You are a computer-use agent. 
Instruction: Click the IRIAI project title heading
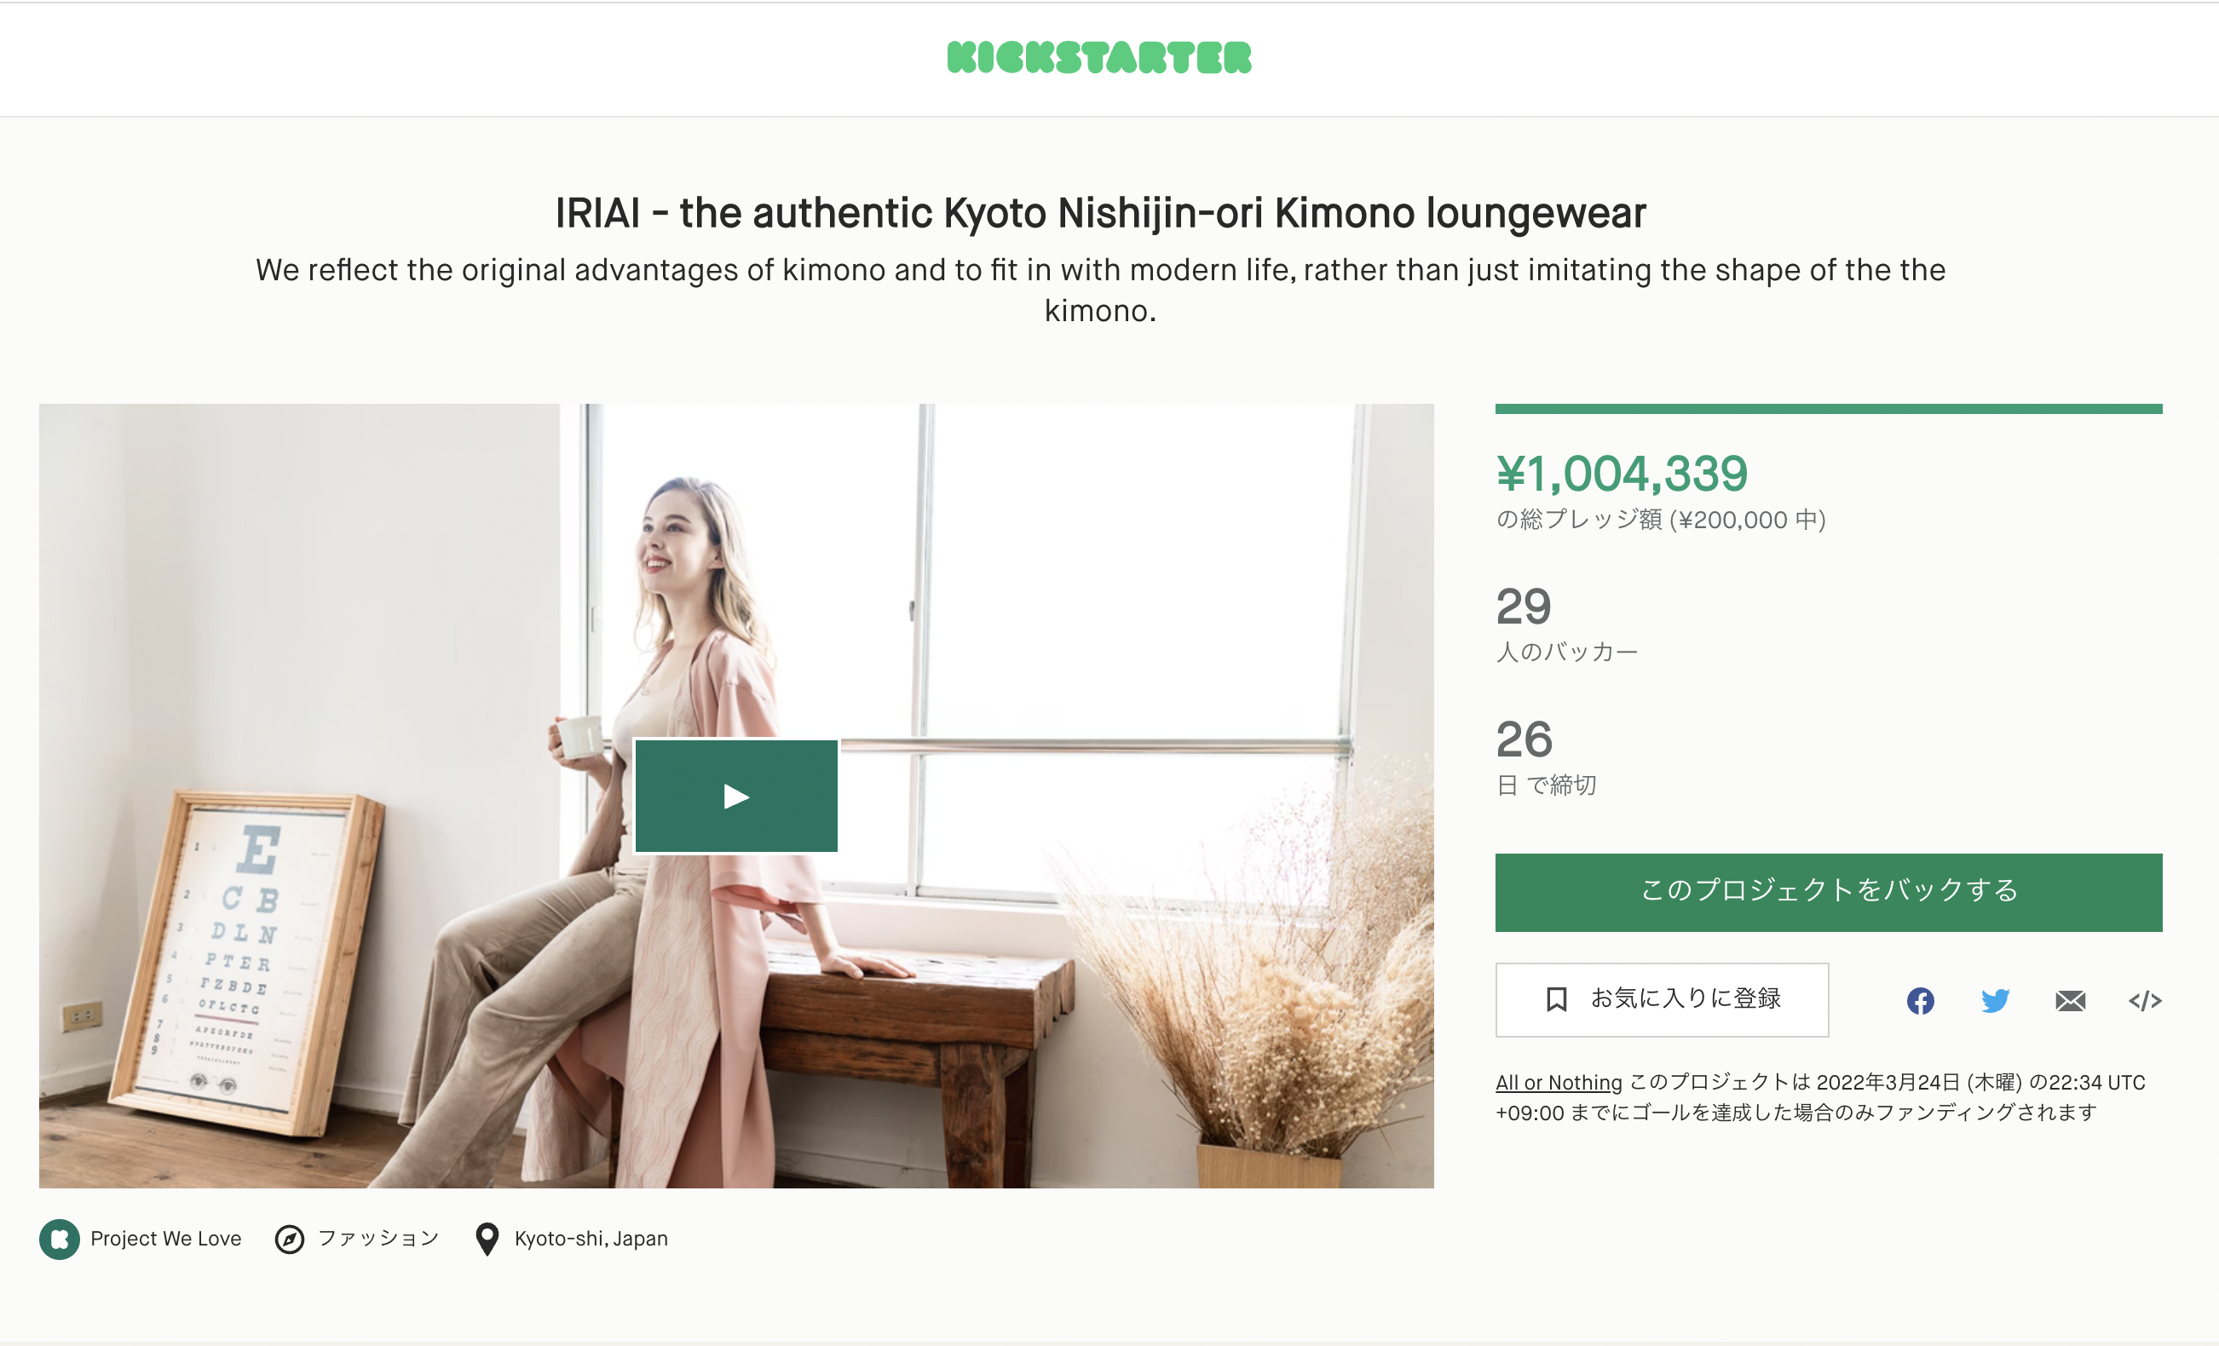[1099, 213]
